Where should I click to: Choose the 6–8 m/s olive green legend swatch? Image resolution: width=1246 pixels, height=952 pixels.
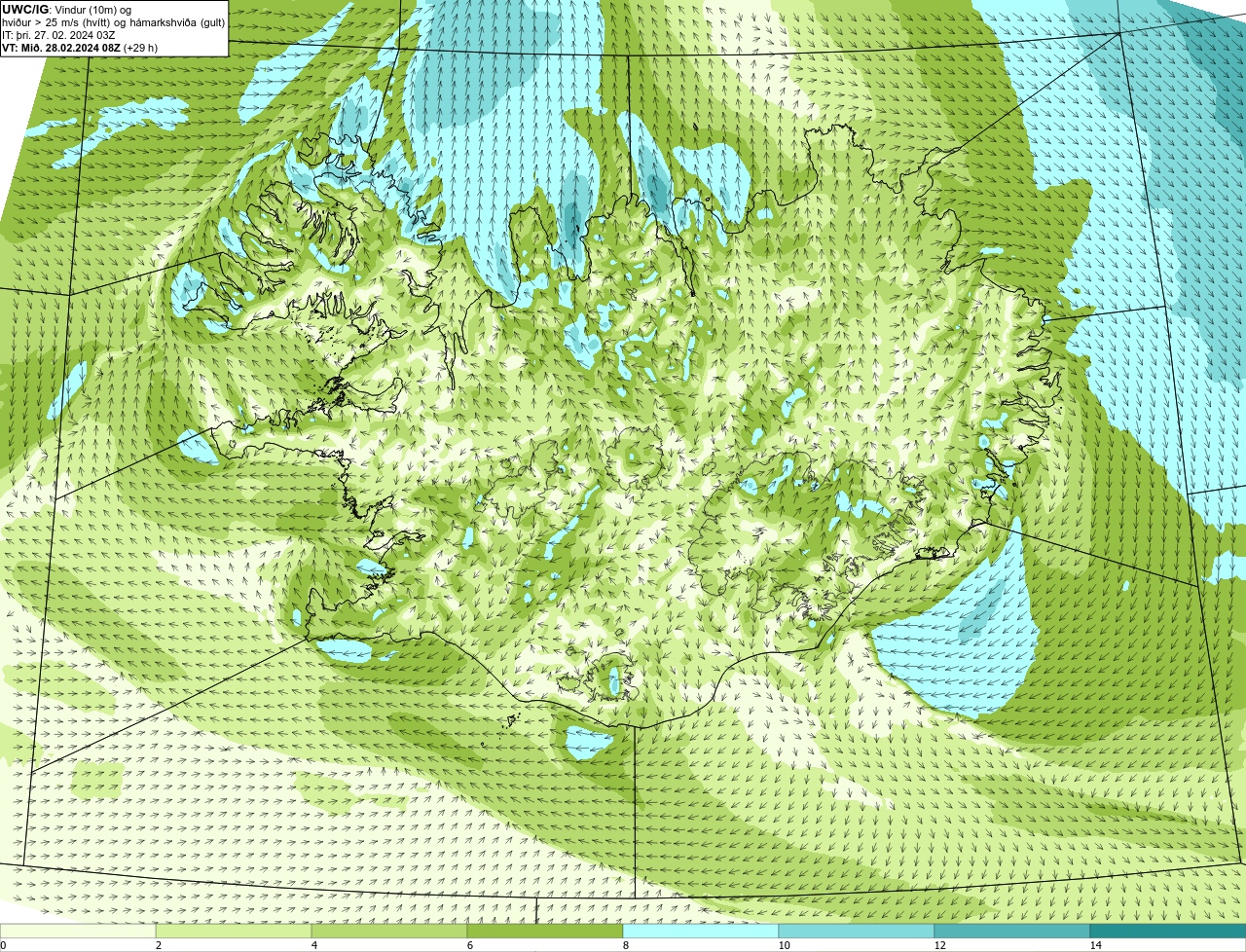(x=545, y=931)
